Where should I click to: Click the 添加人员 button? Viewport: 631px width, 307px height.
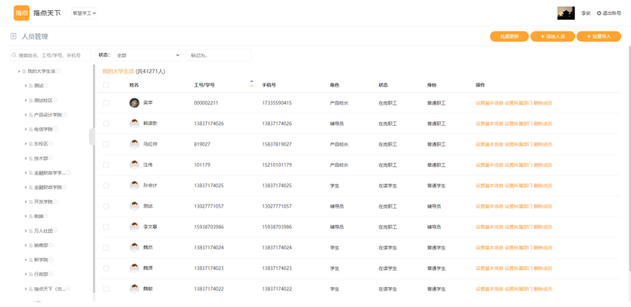pos(553,36)
